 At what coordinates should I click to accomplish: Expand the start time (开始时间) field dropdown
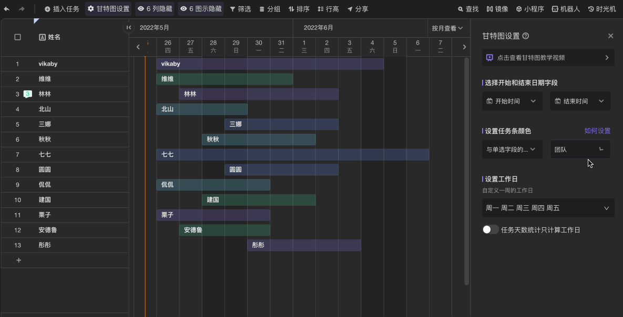click(x=512, y=101)
